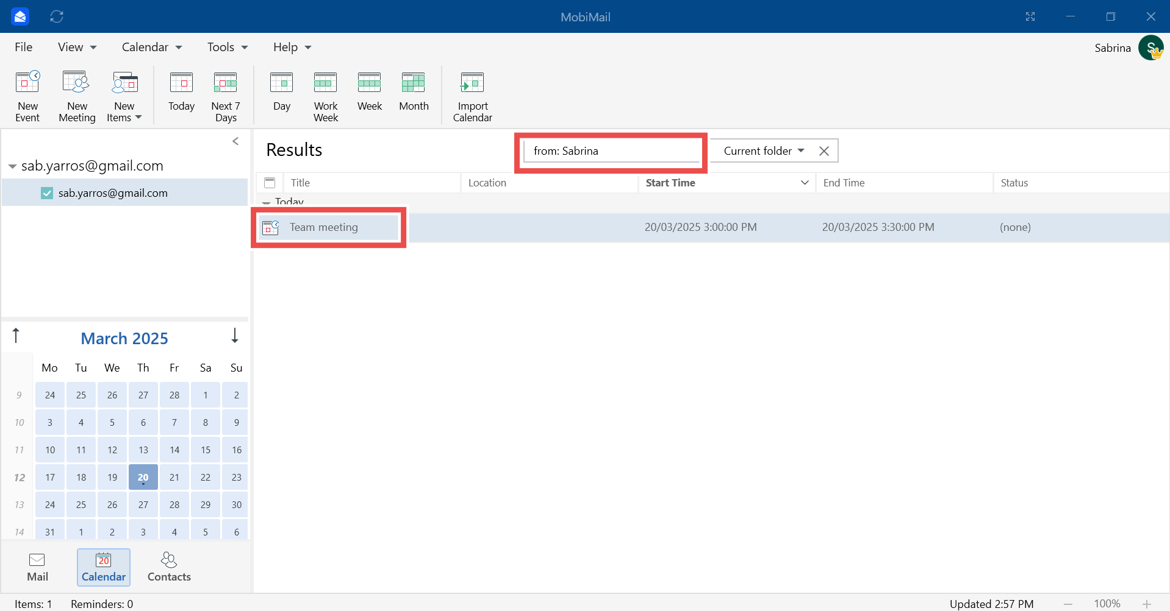Select week number 12 in mini calendar

[20, 478]
